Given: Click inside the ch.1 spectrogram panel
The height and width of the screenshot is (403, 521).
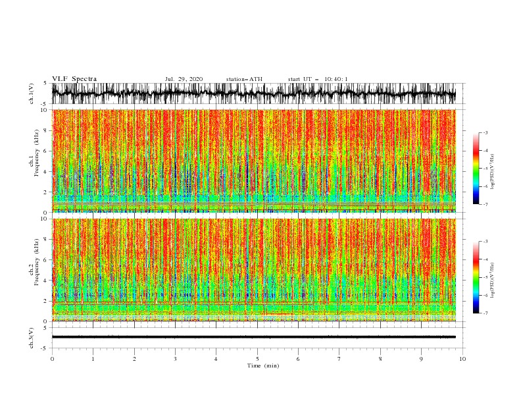Looking at the screenshot, I should pyautogui.click(x=254, y=161).
